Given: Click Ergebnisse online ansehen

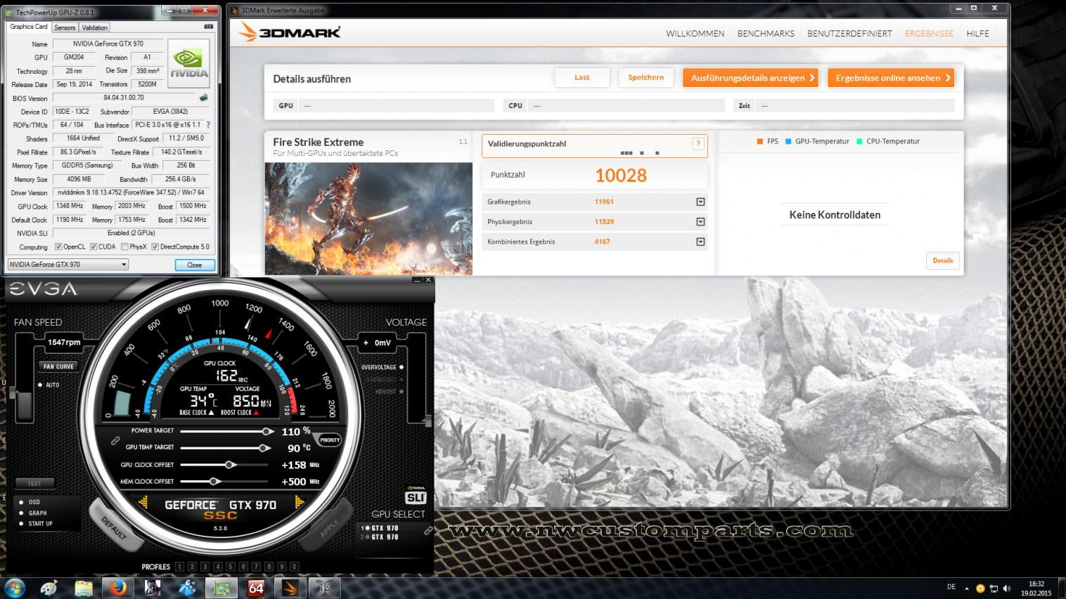Looking at the screenshot, I should tap(891, 77).
